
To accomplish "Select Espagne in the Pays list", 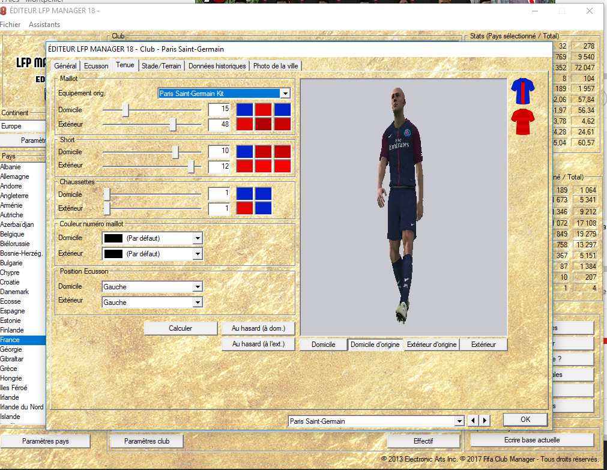I will tap(23, 311).
